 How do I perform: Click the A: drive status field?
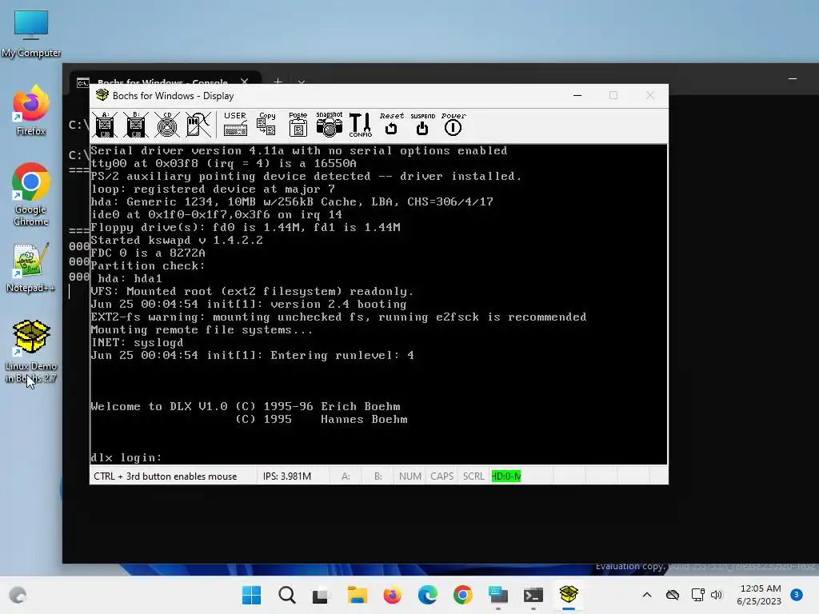[x=346, y=476]
